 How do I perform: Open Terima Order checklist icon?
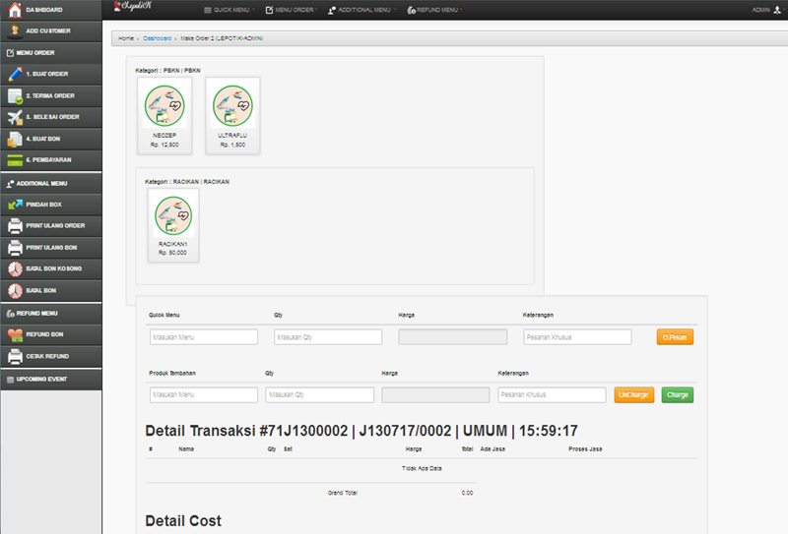coord(15,95)
